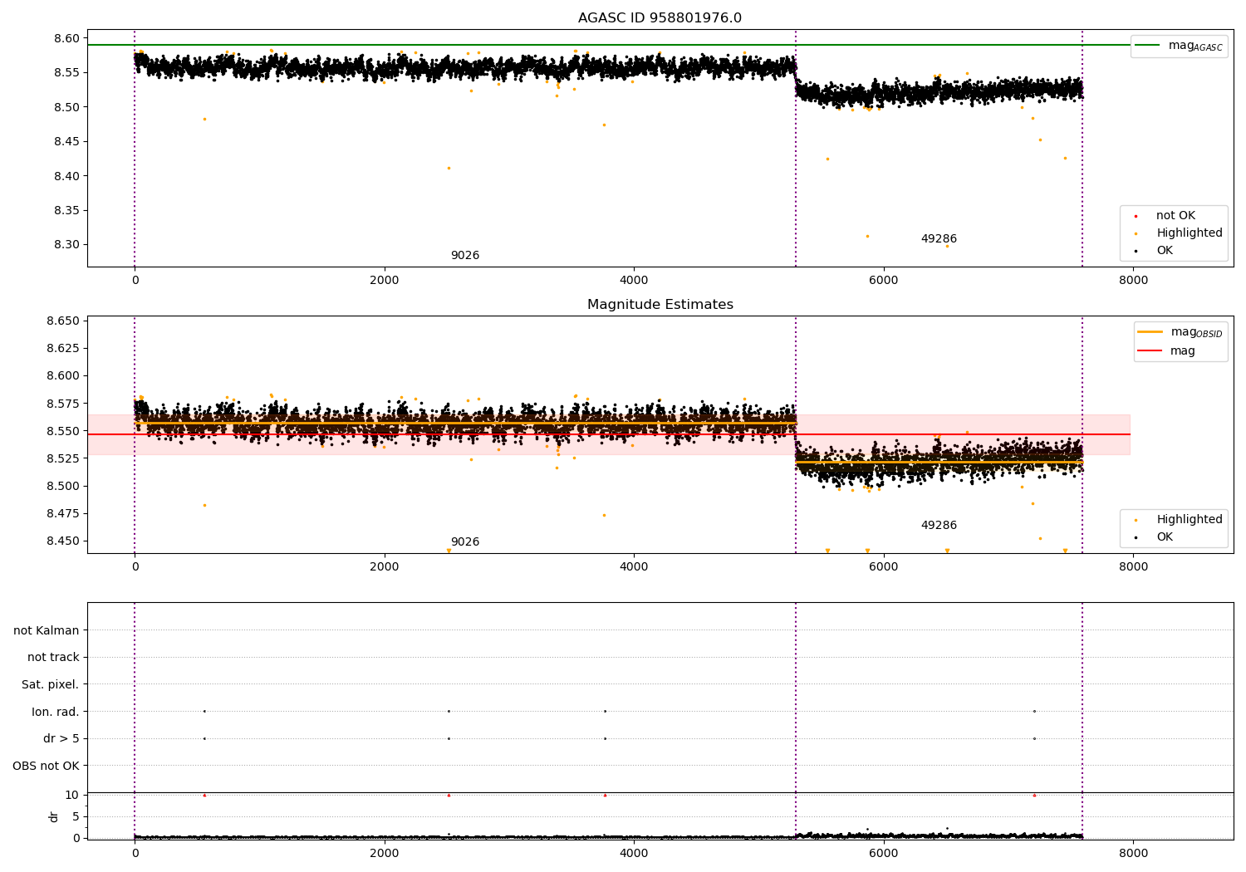1246x872 pixels.
Task: Click the orange outlier point at 8.41 in top plot
Action: [449, 169]
